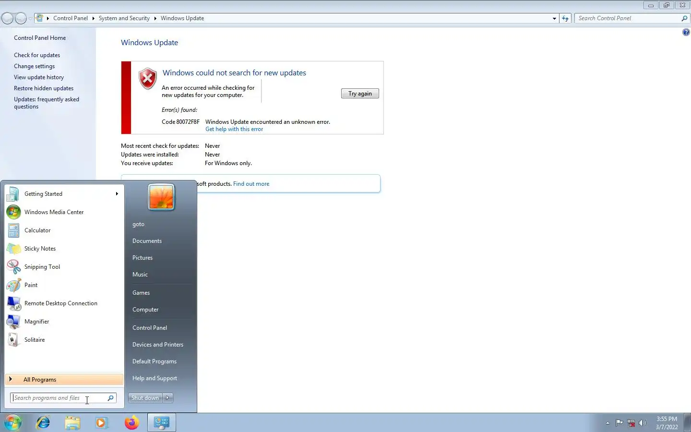Launch Magnifier
This screenshot has height=432, width=691.
63,322
